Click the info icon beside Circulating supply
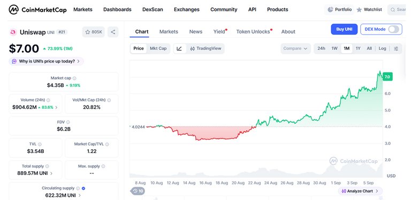The width and height of the screenshot is (411, 200). click(78, 188)
